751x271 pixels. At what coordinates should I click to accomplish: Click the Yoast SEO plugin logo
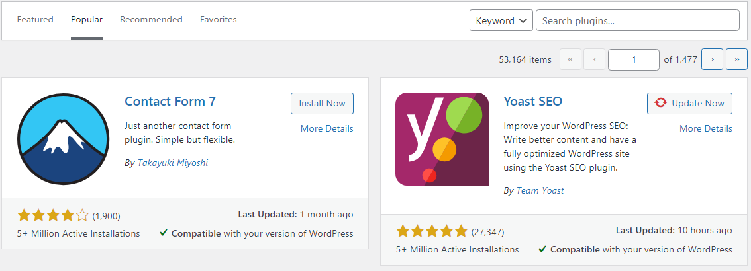442,139
